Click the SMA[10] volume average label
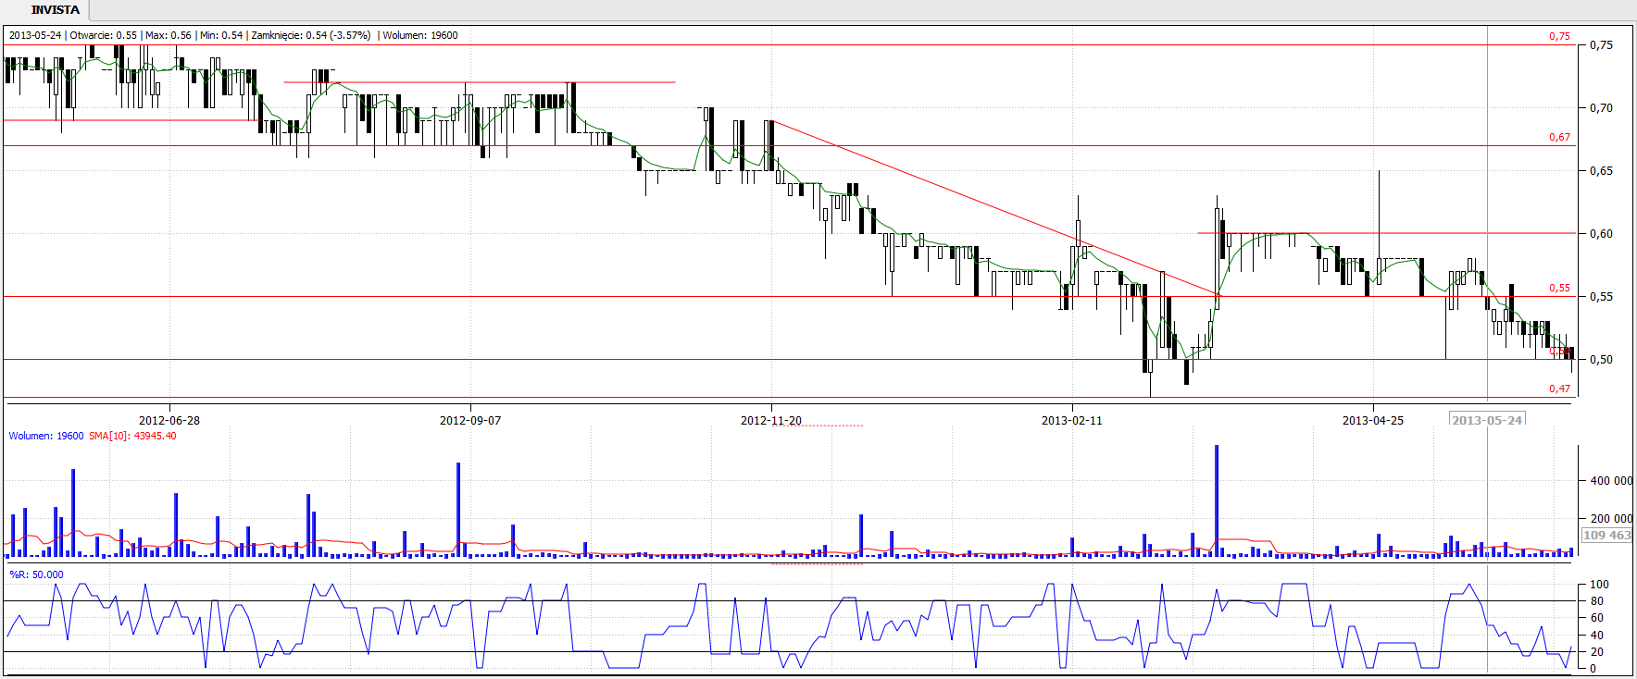 pos(132,436)
